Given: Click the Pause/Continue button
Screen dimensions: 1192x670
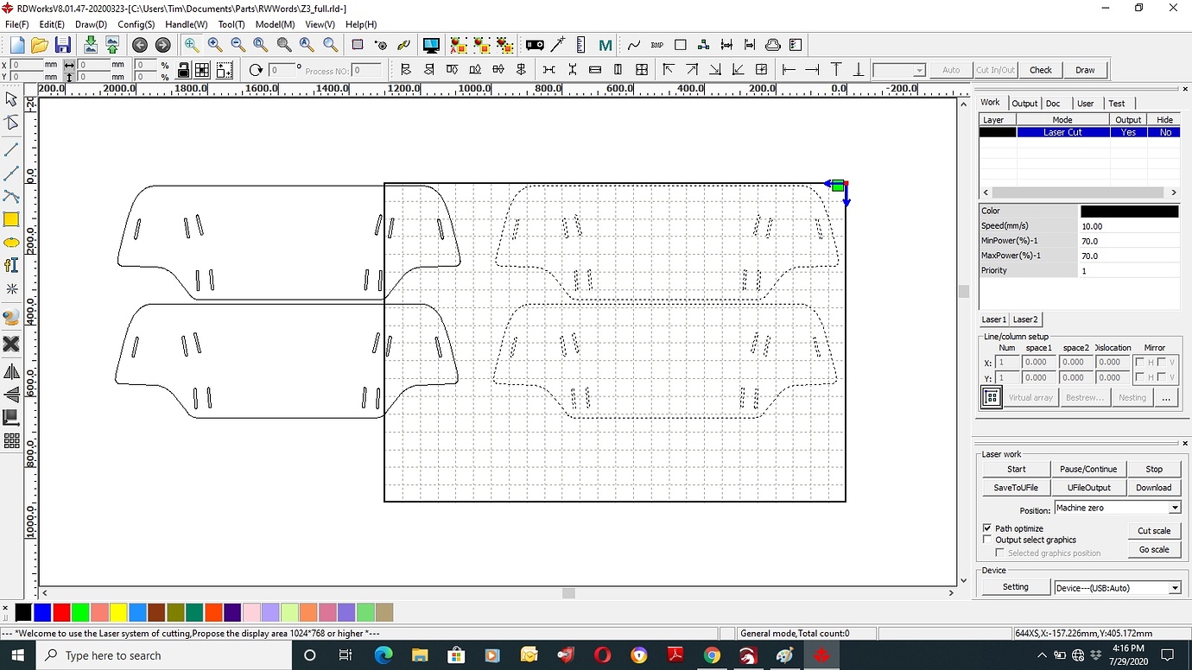Looking at the screenshot, I should click(x=1088, y=469).
